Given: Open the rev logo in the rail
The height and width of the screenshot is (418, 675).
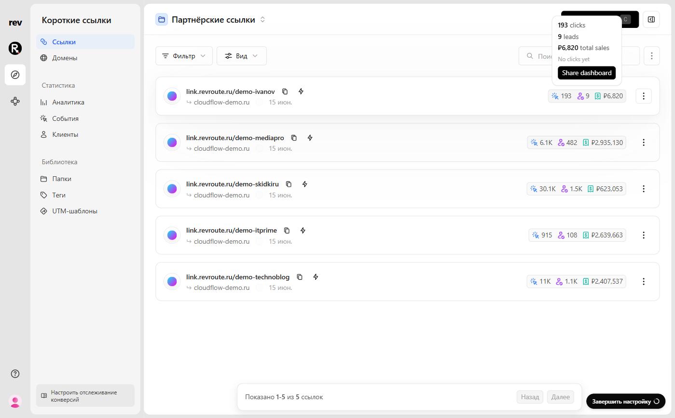Looking at the screenshot, I should coord(15,23).
